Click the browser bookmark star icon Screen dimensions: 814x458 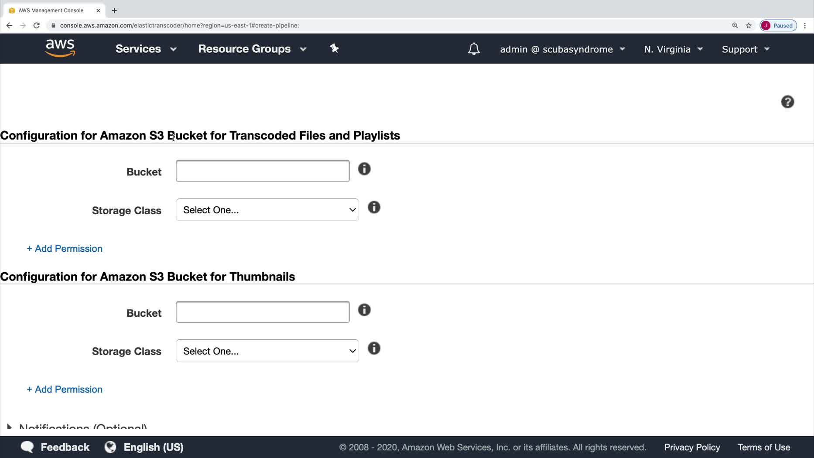click(749, 25)
